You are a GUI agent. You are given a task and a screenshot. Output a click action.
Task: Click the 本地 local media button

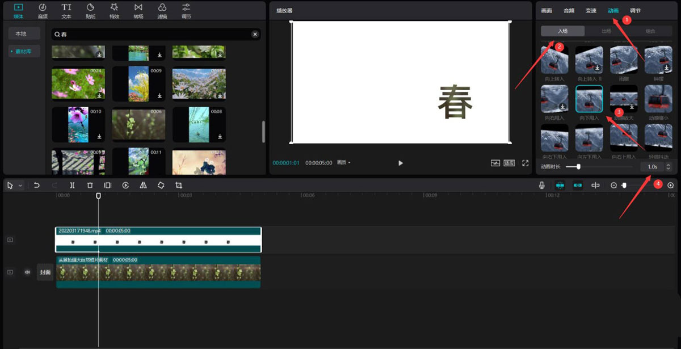point(21,33)
